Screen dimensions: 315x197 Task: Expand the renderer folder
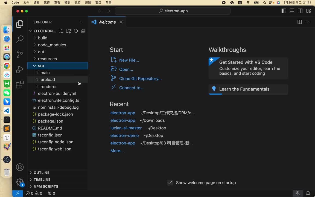coord(57,86)
